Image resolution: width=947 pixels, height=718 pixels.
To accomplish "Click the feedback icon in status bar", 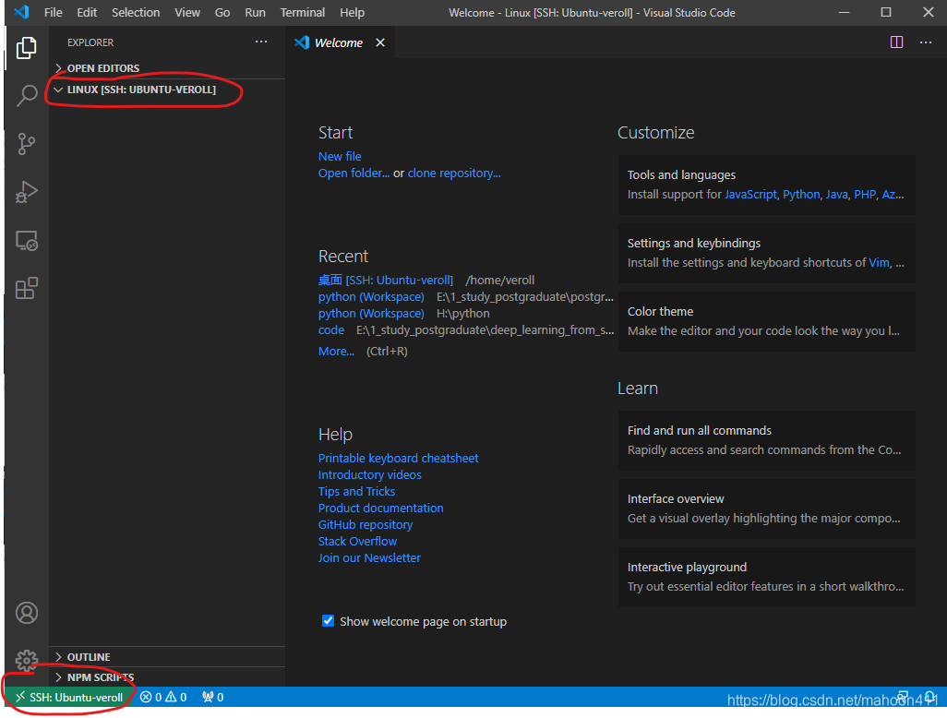I will [x=904, y=697].
